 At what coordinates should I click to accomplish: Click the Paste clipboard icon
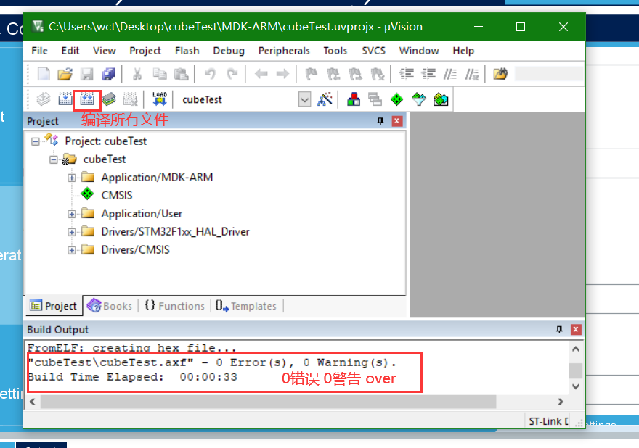181,74
